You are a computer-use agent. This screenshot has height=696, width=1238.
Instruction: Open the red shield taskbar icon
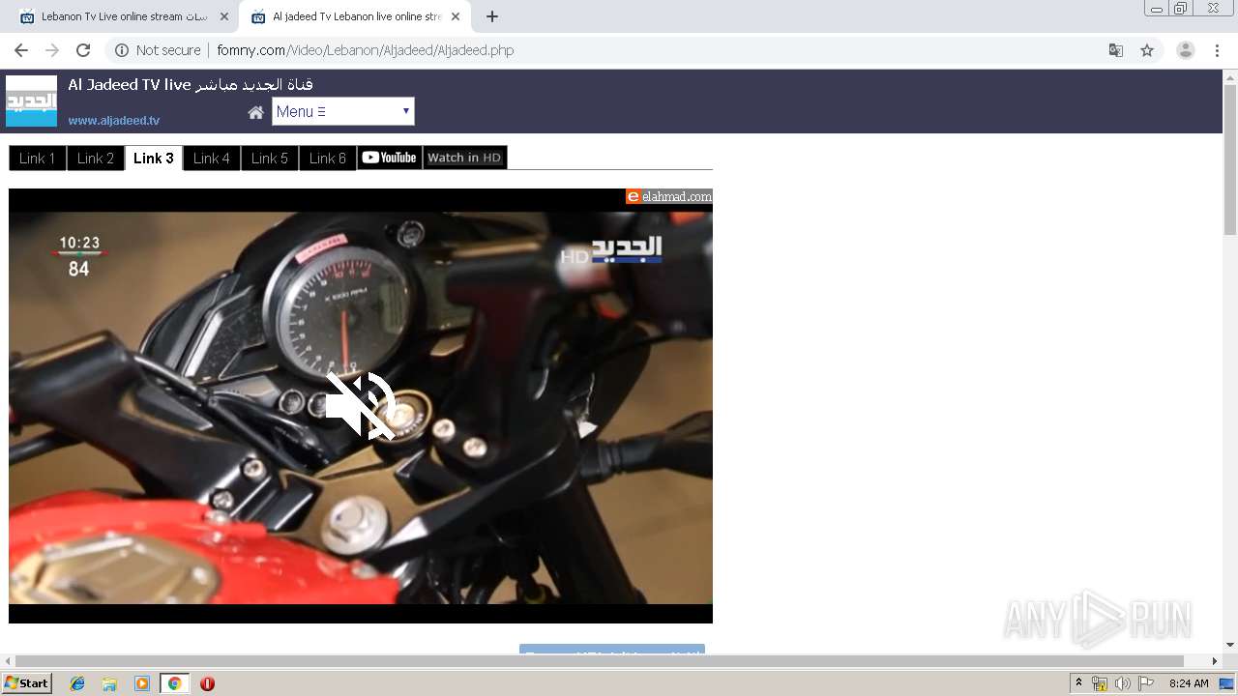coord(207,683)
